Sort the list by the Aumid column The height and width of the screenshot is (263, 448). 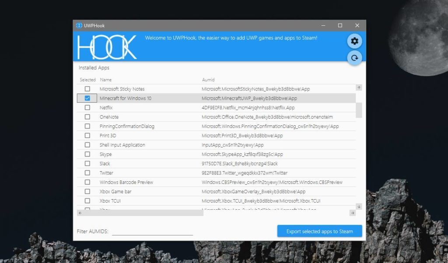tap(207, 80)
